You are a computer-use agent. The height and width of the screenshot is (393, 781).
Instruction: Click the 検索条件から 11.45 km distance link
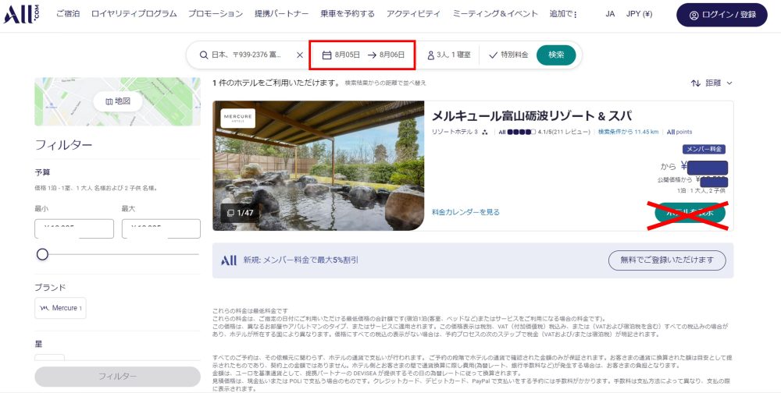click(628, 132)
